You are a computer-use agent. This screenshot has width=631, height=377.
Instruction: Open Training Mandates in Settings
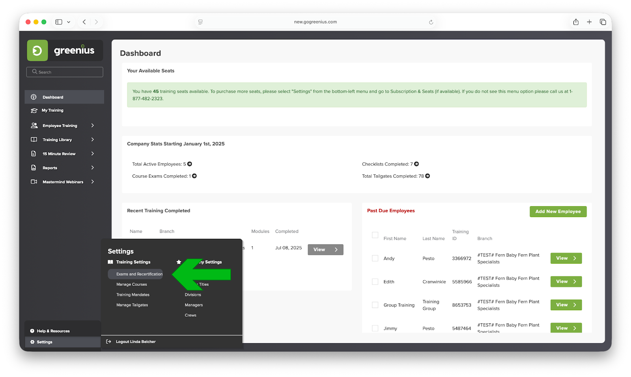pos(133,295)
